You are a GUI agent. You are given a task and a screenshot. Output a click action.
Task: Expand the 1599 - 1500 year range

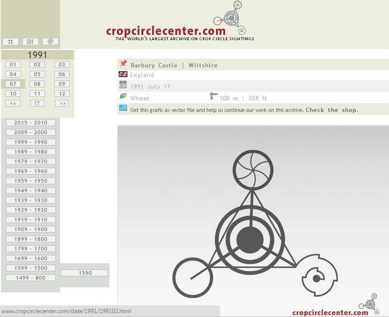coord(31,268)
